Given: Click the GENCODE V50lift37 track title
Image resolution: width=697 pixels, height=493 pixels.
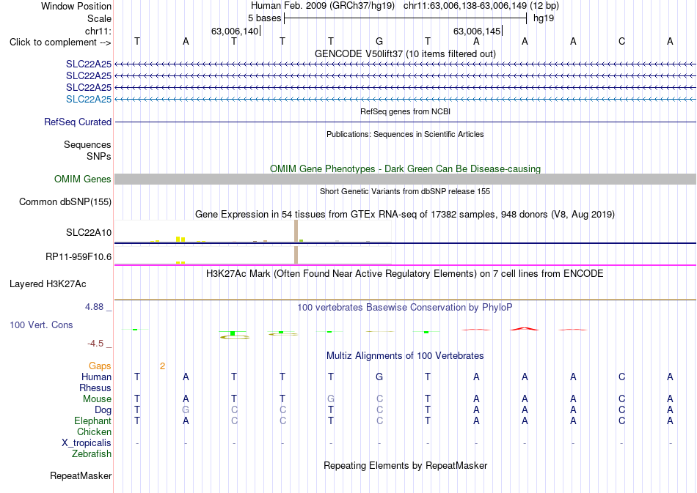Looking at the screenshot, I should point(405,53).
